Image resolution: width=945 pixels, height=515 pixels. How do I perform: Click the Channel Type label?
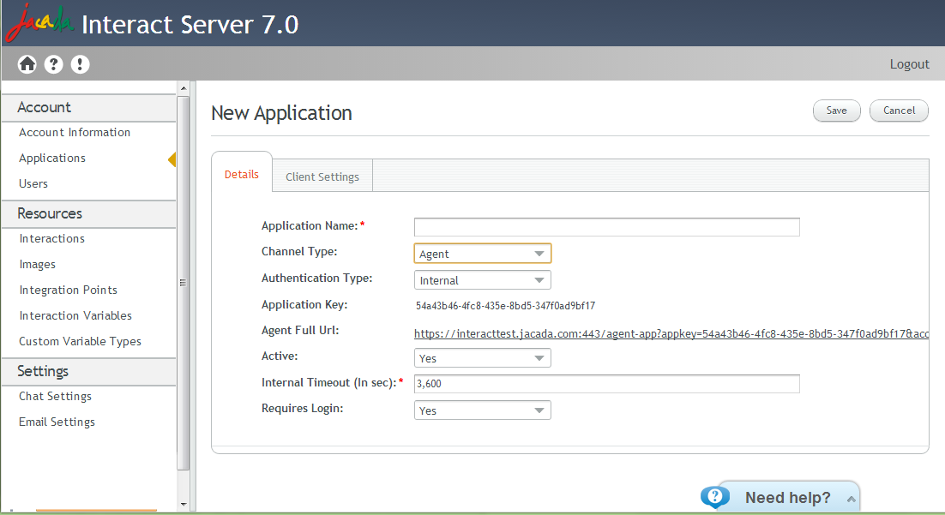click(299, 252)
